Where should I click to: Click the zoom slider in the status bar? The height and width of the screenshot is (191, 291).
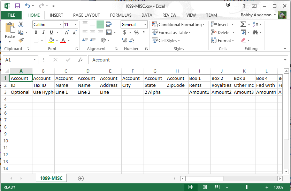[247, 187]
